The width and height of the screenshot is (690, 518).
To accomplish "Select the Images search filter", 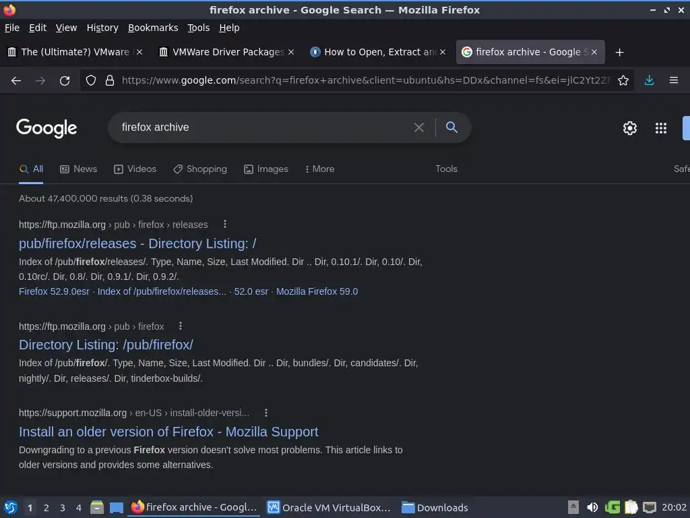I will pos(265,169).
